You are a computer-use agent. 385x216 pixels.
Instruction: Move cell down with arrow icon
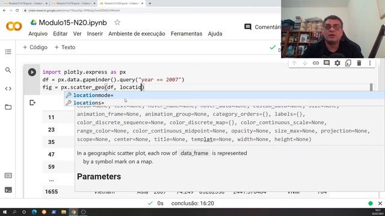pyautogui.click(x=305, y=63)
